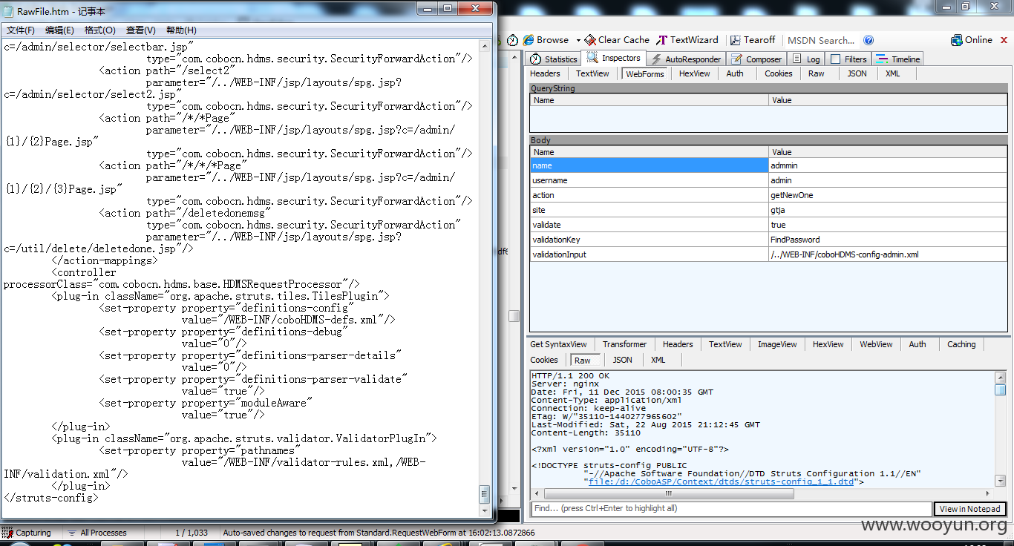Viewport: 1014px width, 546px height.
Task: Click the Body Value column header
Action: (888, 152)
